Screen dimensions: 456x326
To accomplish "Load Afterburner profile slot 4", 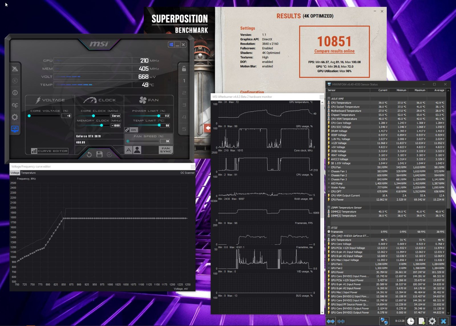I will [184, 117].
